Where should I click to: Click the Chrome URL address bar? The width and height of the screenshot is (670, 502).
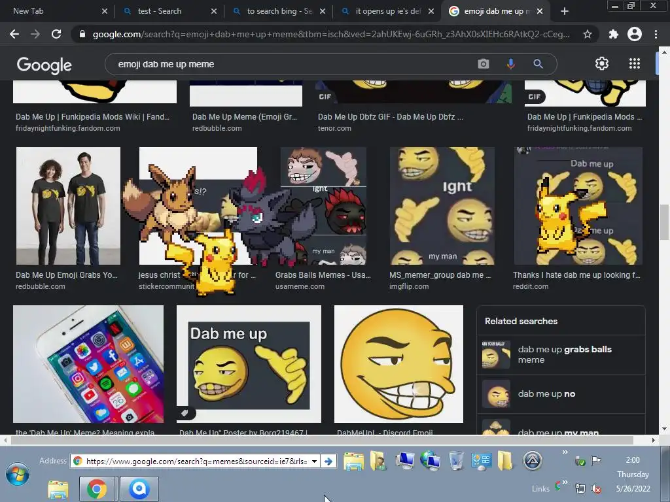pyautogui.click(x=331, y=34)
